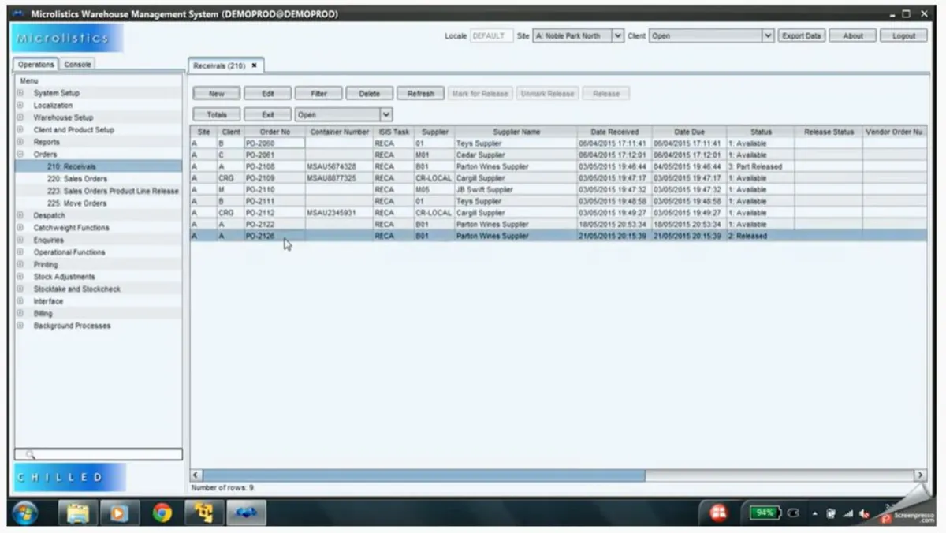Click the horizontal scrollbar thumb
The image size is (946, 533).
423,475
